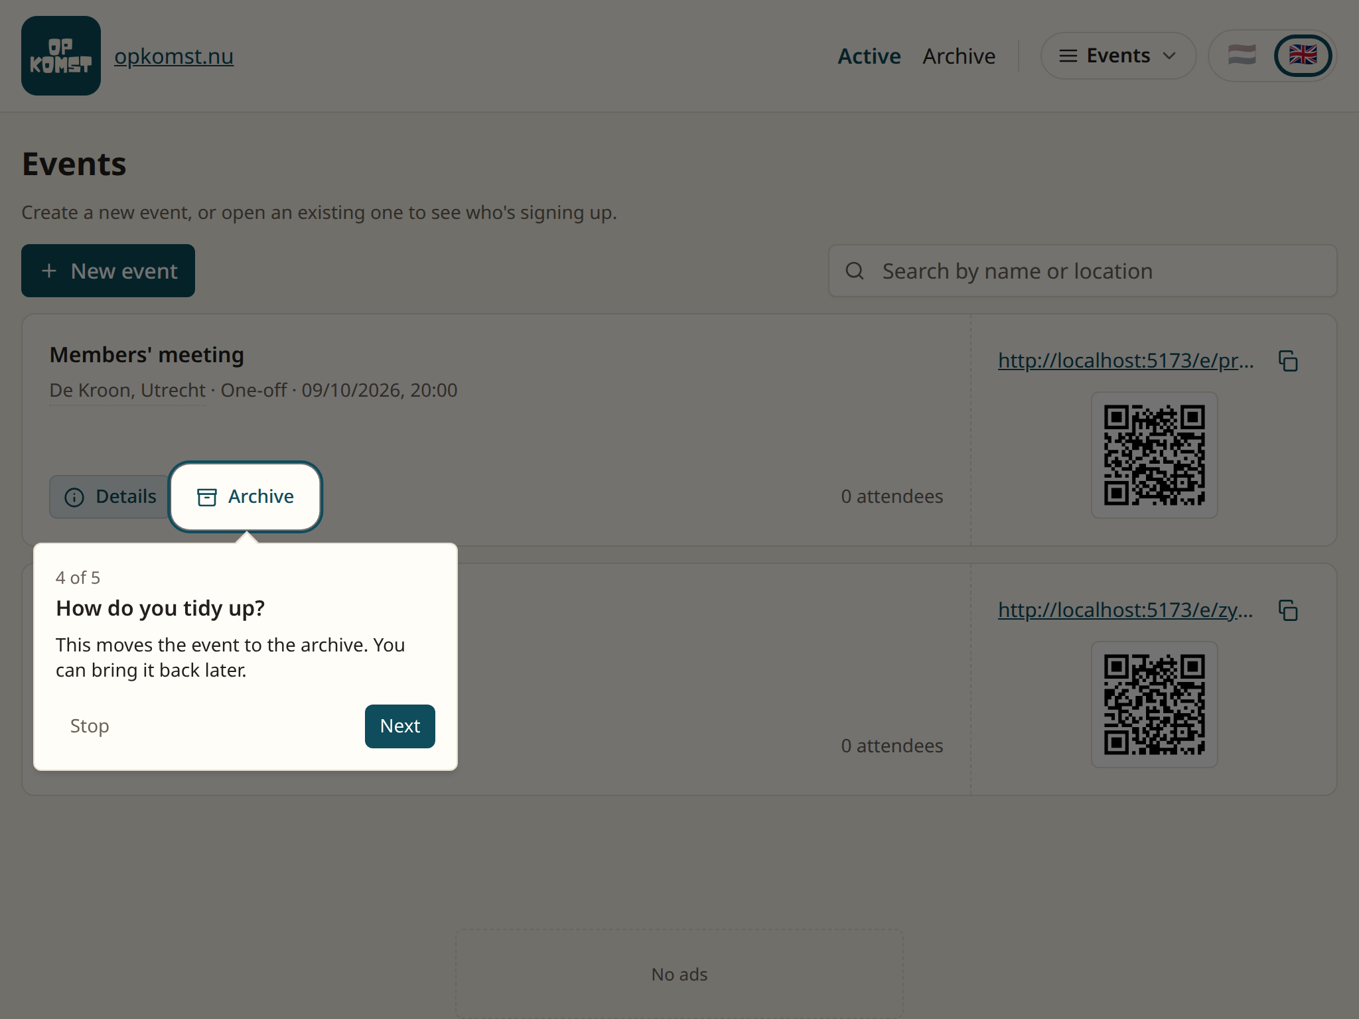Switch to the Active tab
Viewport: 1359px width, 1019px height.
click(869, 56)
